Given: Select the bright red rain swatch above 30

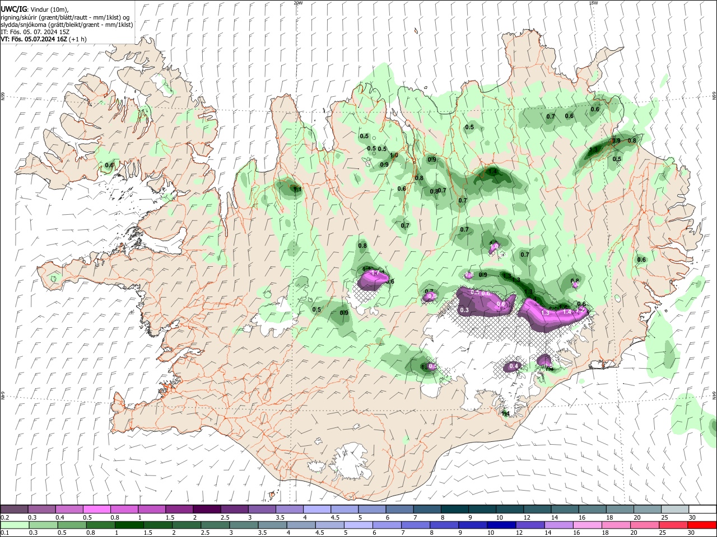Looking at the screenshot, I should (701, 525).
